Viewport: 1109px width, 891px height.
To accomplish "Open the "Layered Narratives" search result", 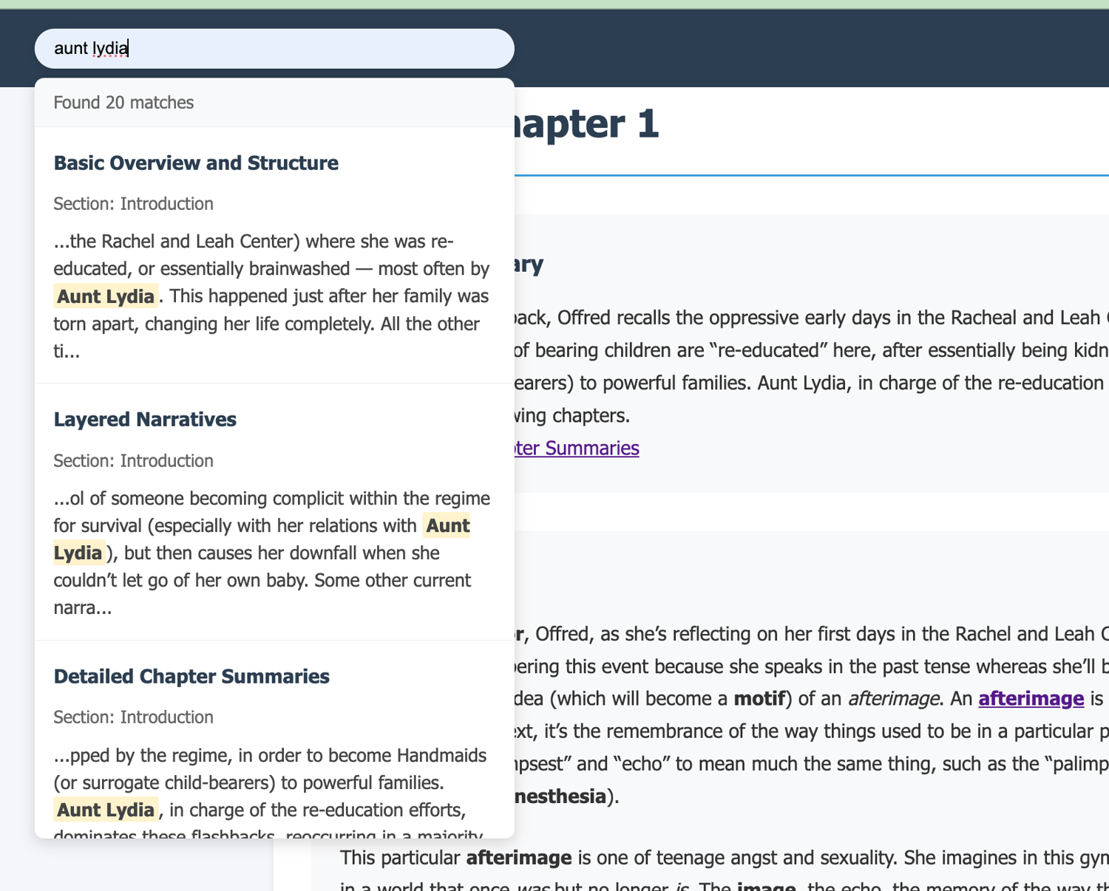I will tap(145, 419).
